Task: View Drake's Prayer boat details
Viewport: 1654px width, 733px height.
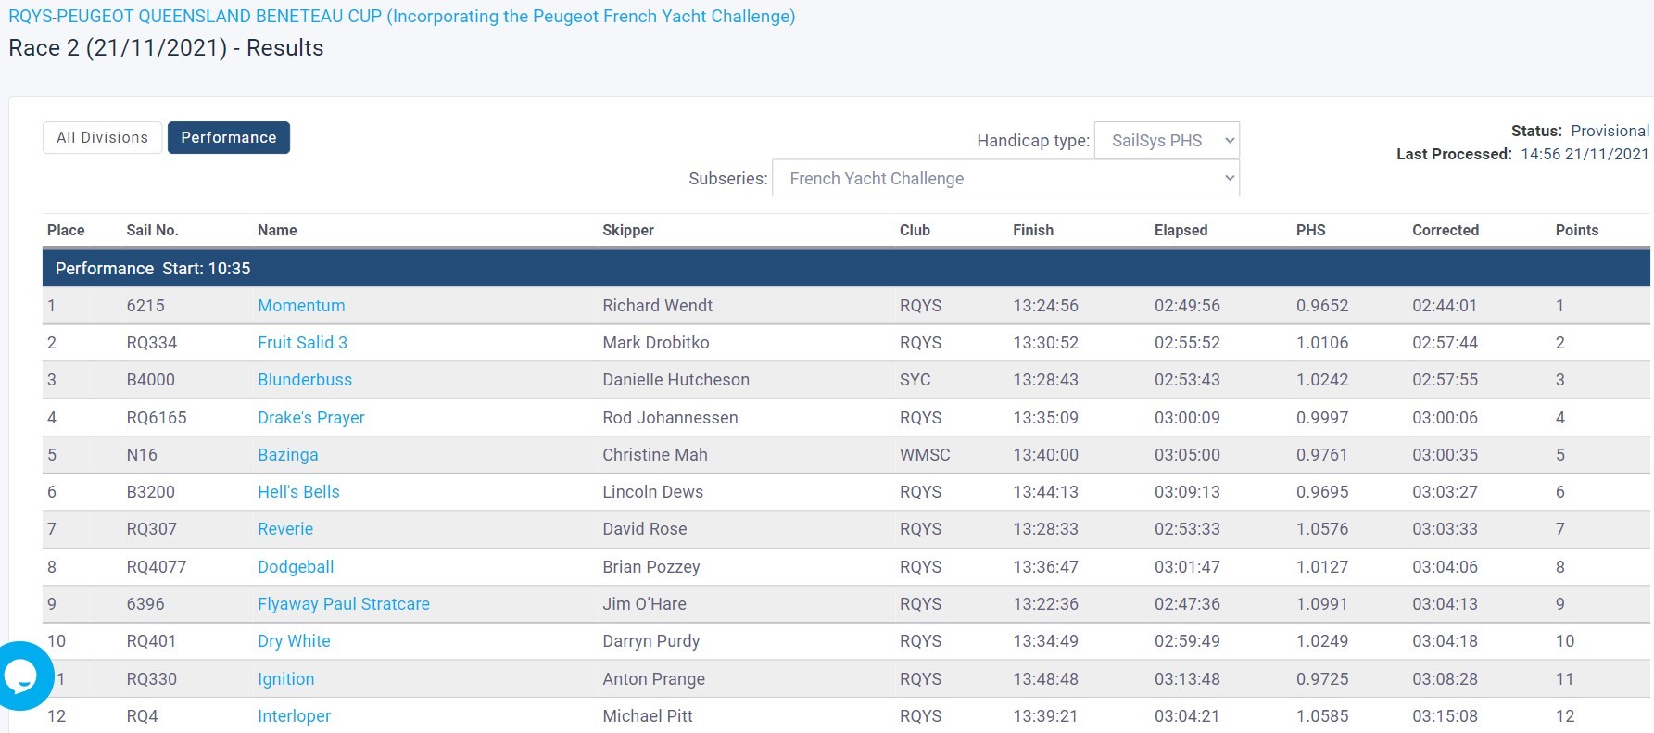Action: point(311,417)
